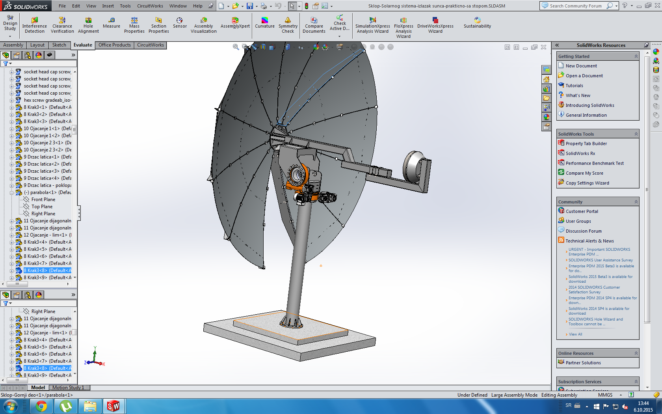Screen dimensions: 662x414
Task: Open Compare Documents tool
Action: click(x=314, y=25)
